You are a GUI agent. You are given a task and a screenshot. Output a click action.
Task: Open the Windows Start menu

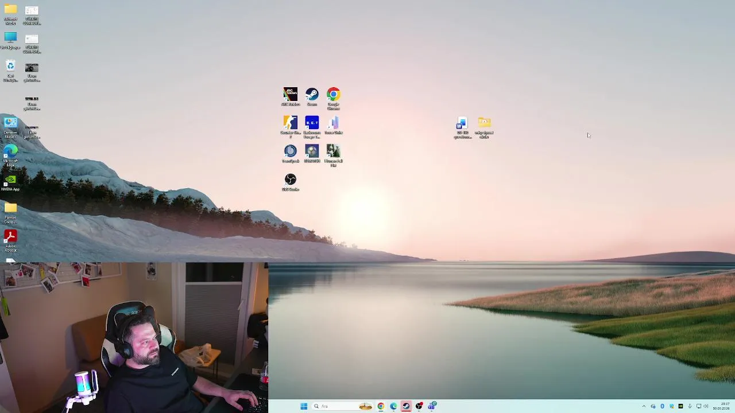(304, 406)
